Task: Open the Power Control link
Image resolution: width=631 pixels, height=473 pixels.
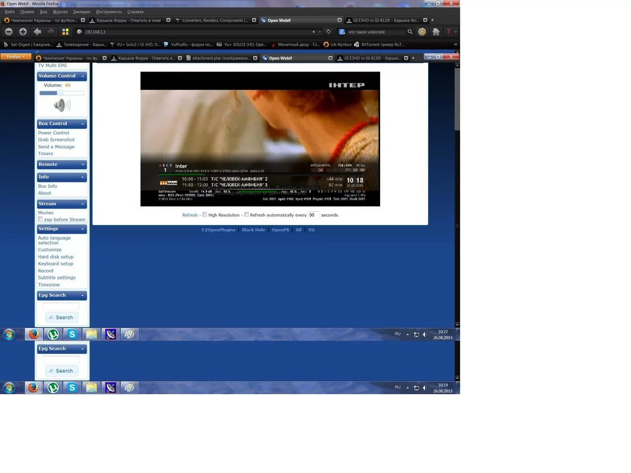Action: point(54,133)
